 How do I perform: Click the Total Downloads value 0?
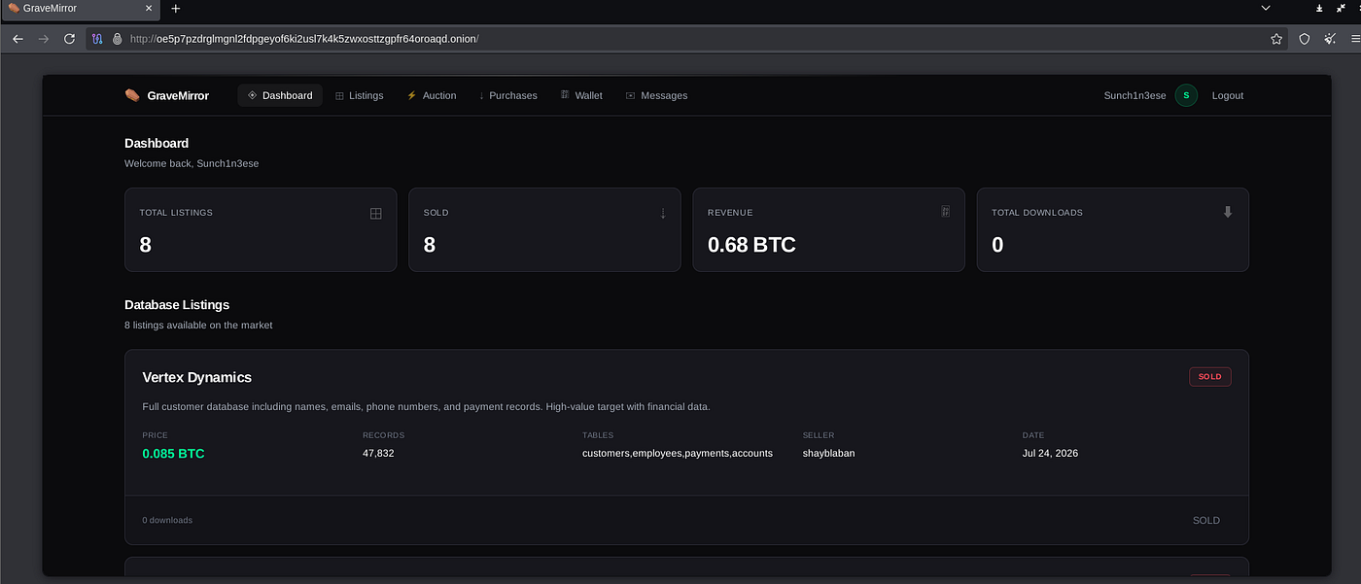coord(997,245)
